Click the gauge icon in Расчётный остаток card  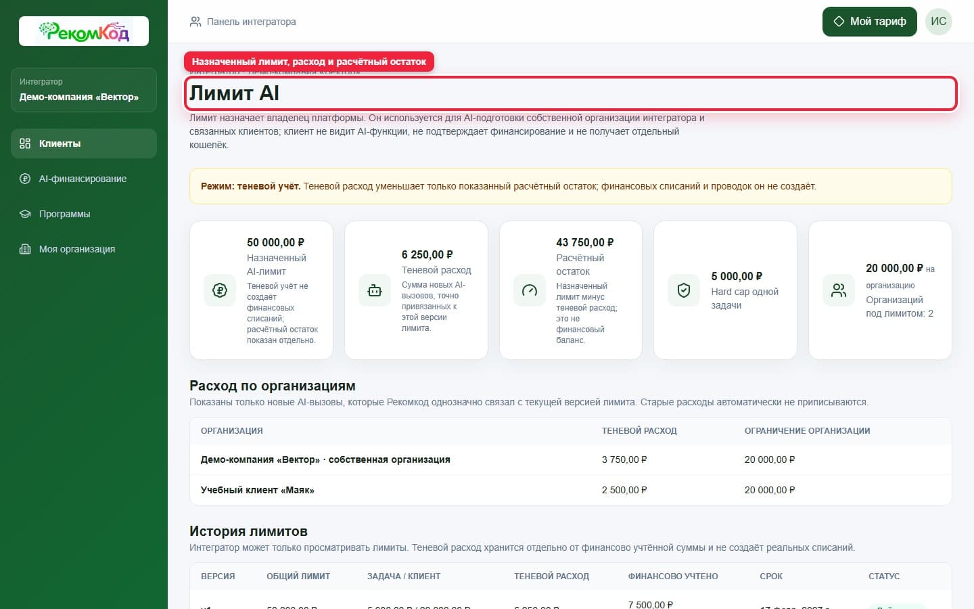pyautogui.click(x=530, y=290)
